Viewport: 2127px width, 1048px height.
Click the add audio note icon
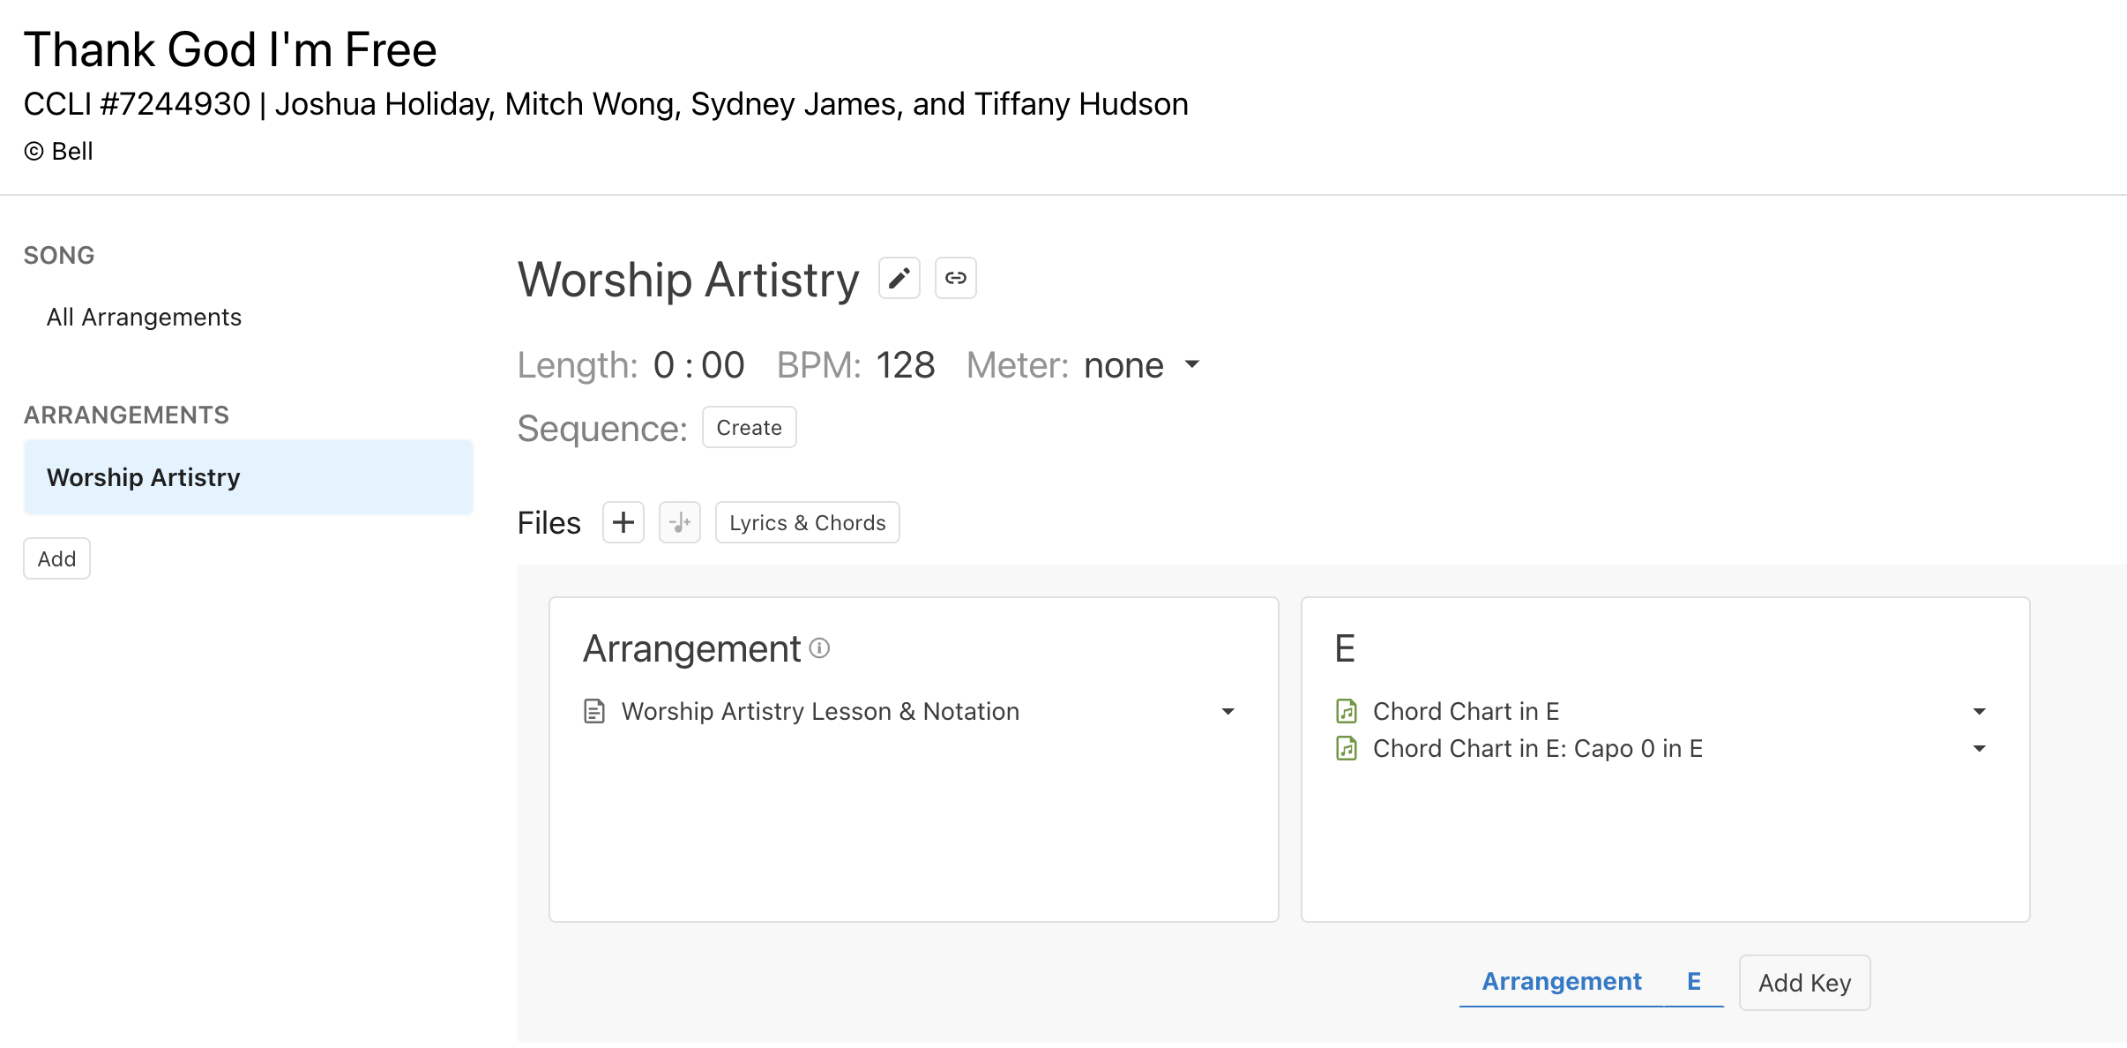coord(680,522)
